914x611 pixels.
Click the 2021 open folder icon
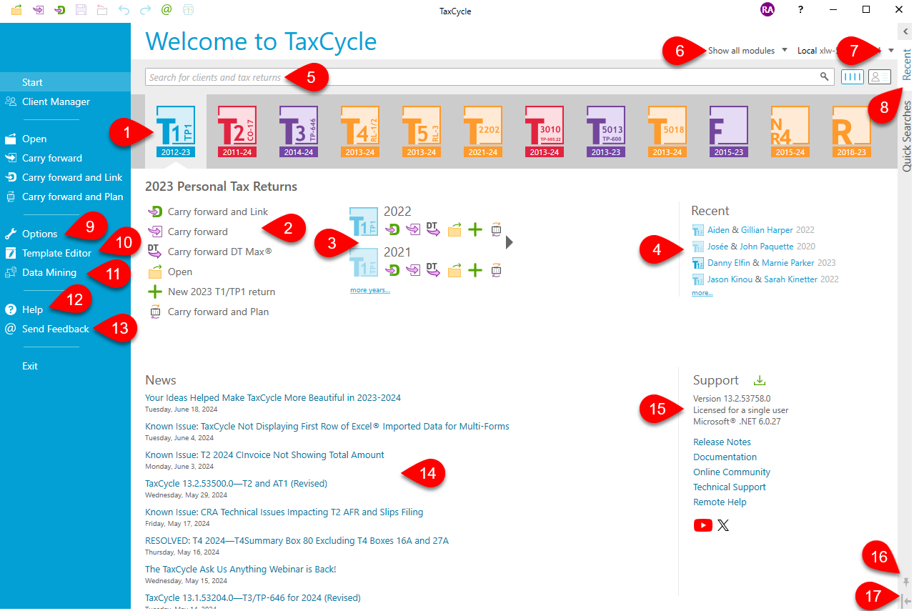(454, 270)
